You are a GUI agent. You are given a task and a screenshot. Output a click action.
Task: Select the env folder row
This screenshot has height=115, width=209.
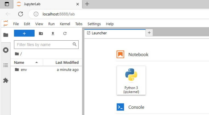tap(46, 70)
